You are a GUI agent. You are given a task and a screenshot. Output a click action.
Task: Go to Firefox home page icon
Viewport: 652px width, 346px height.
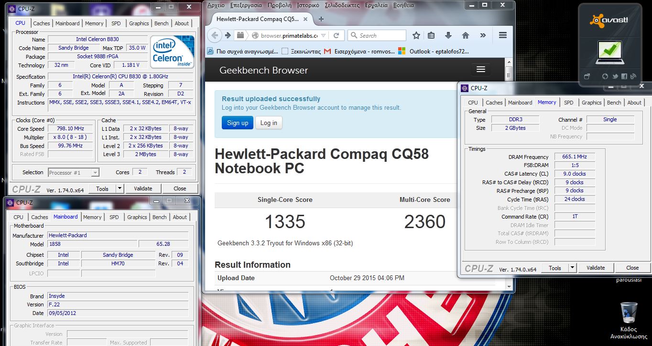[x=466, y=35]
